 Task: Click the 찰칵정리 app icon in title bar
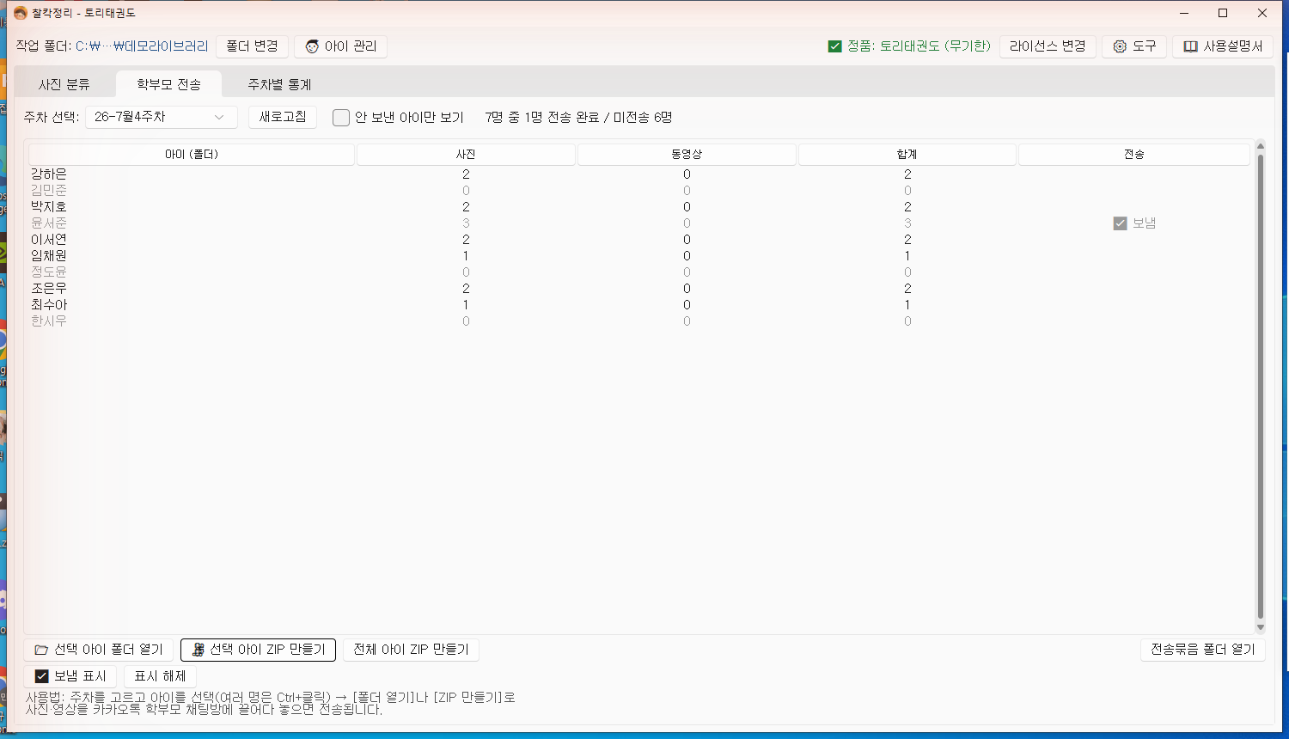coord(20,13)
